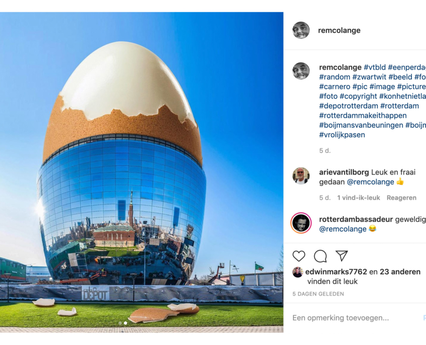426x345 pixels.
Task: Click Reageren under arievantilborg's comment
Action: point(401,198)
